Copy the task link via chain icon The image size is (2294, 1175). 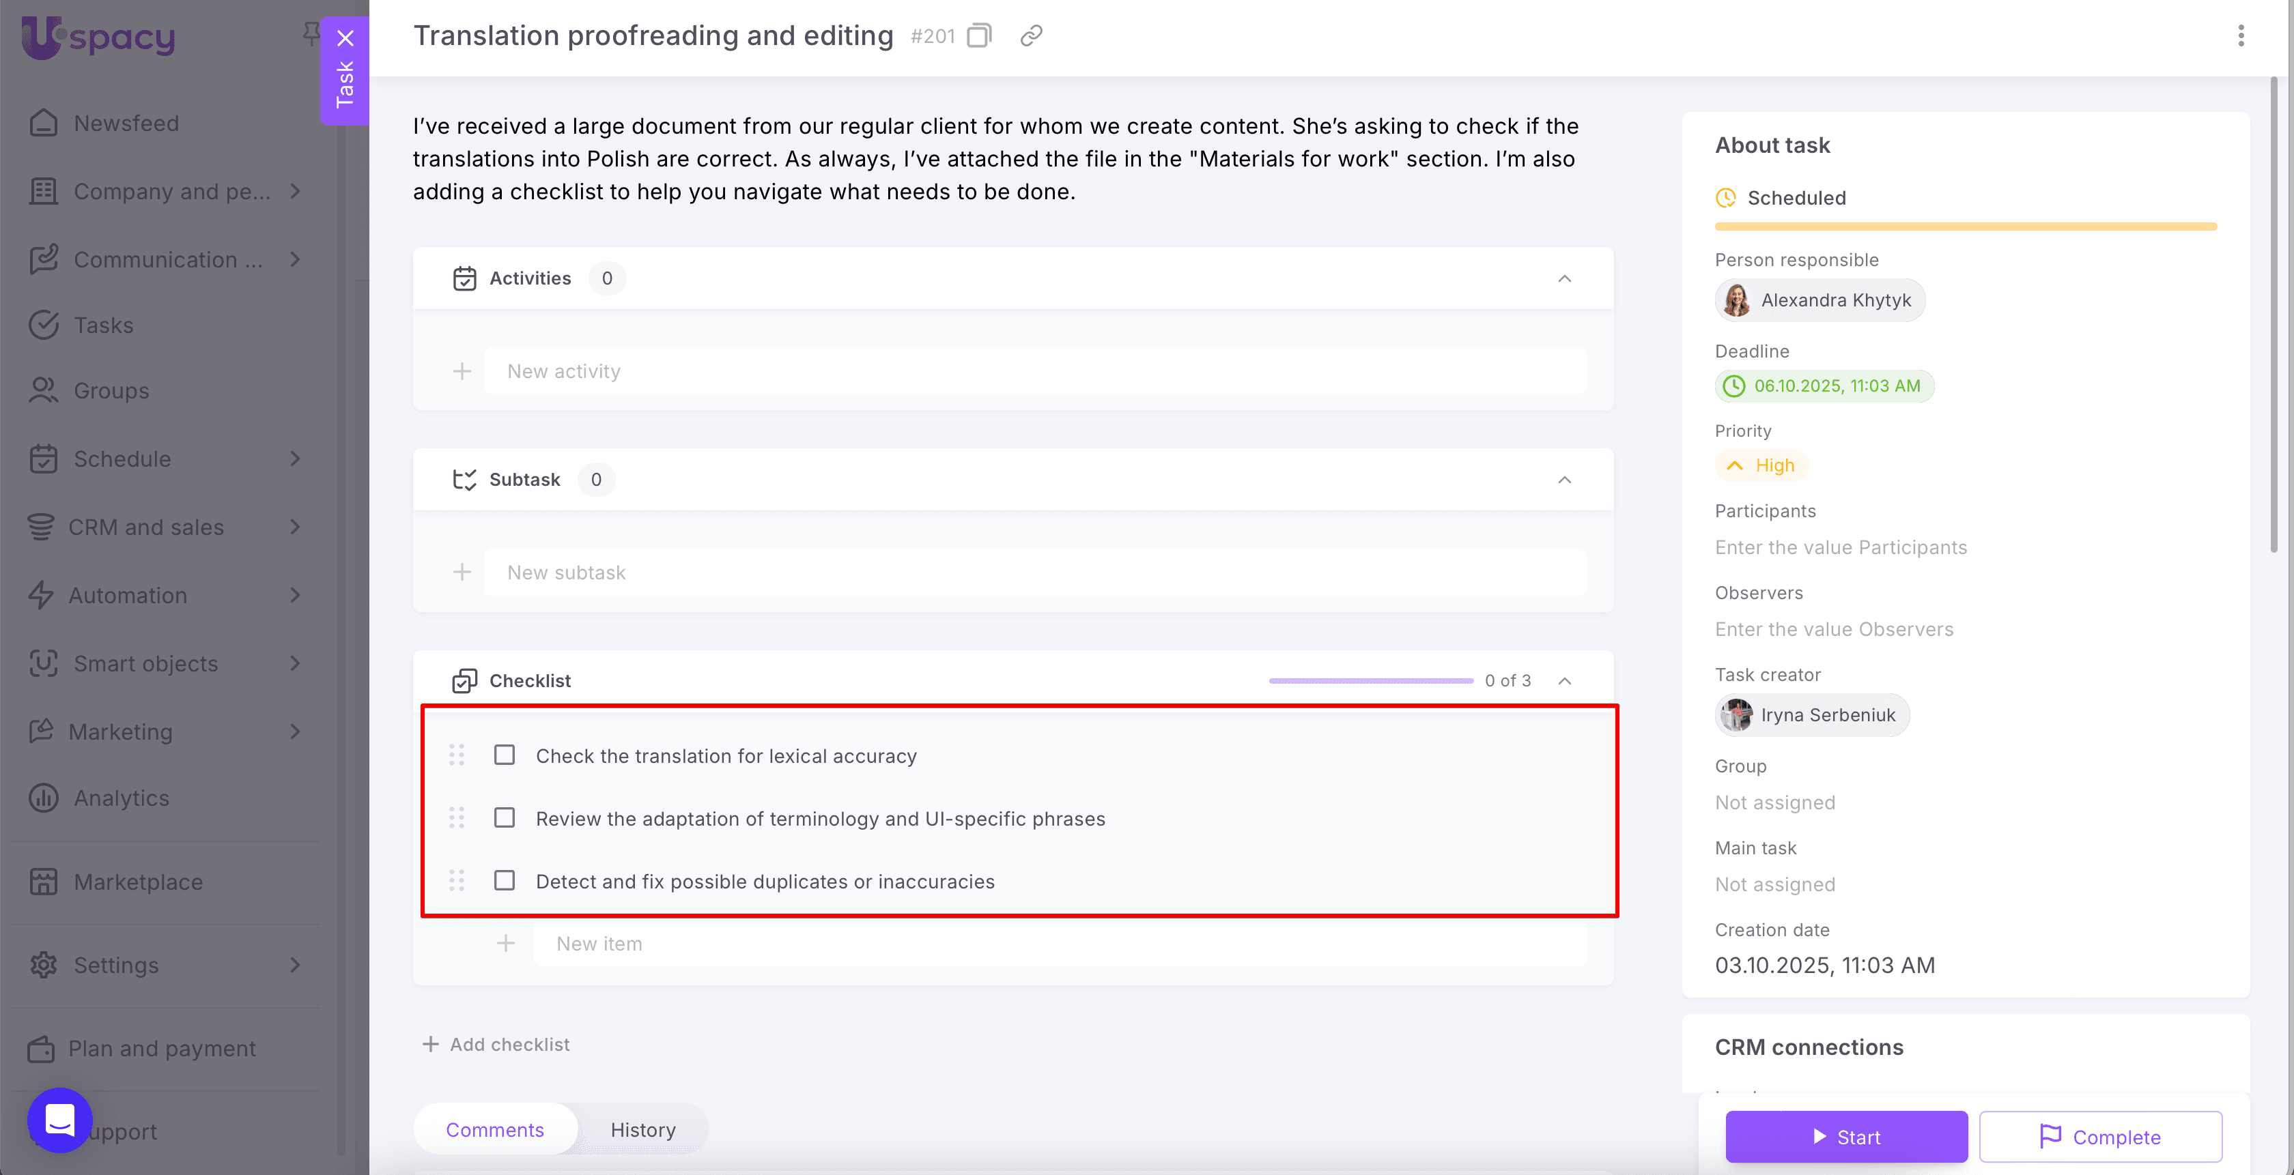pyautogui.click(x=1031, y=35)
